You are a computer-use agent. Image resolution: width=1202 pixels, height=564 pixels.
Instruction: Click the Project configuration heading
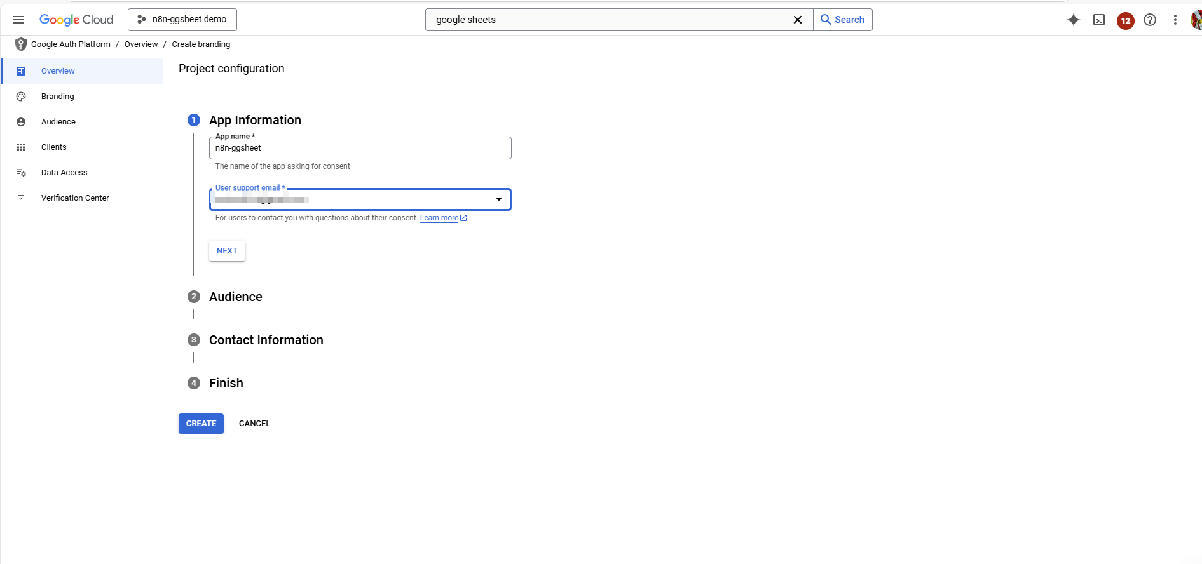231,69
